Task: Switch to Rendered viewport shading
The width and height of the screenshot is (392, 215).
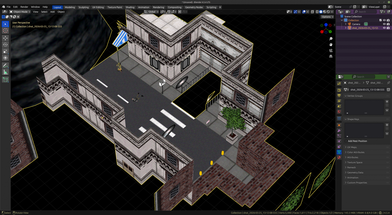Action: pos(328,12)
